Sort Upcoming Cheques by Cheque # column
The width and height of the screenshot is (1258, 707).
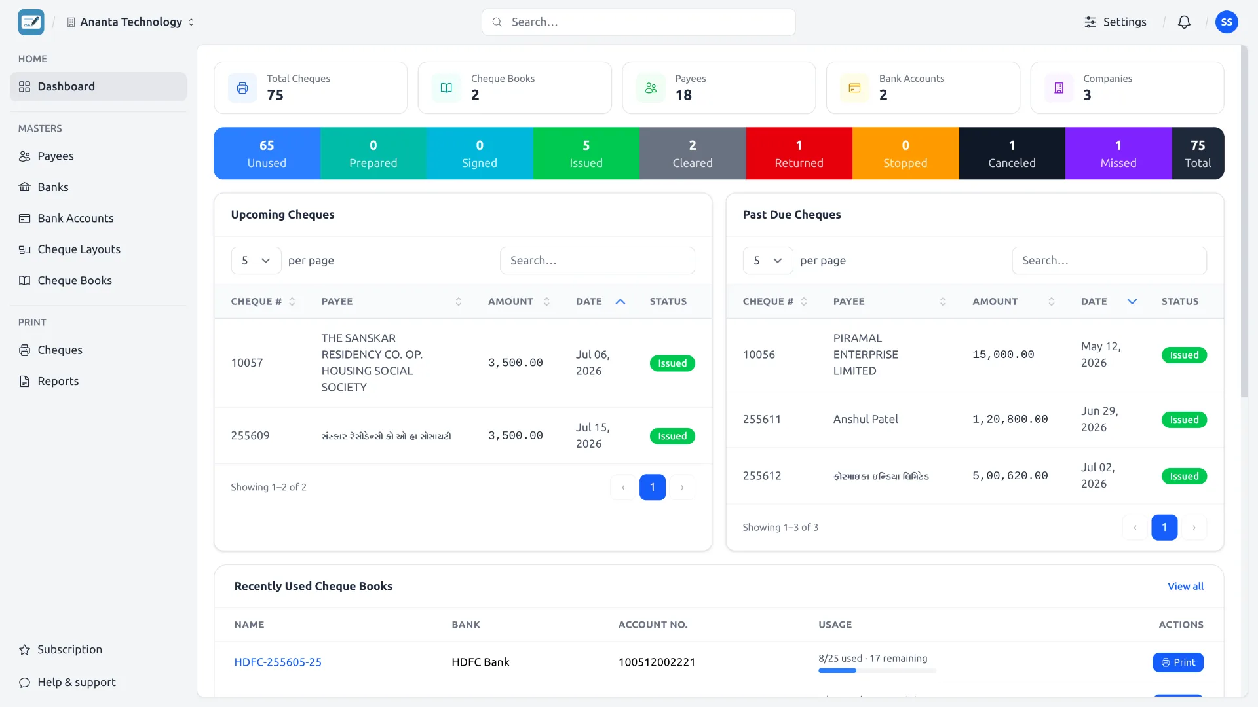(x=292, y=302)
